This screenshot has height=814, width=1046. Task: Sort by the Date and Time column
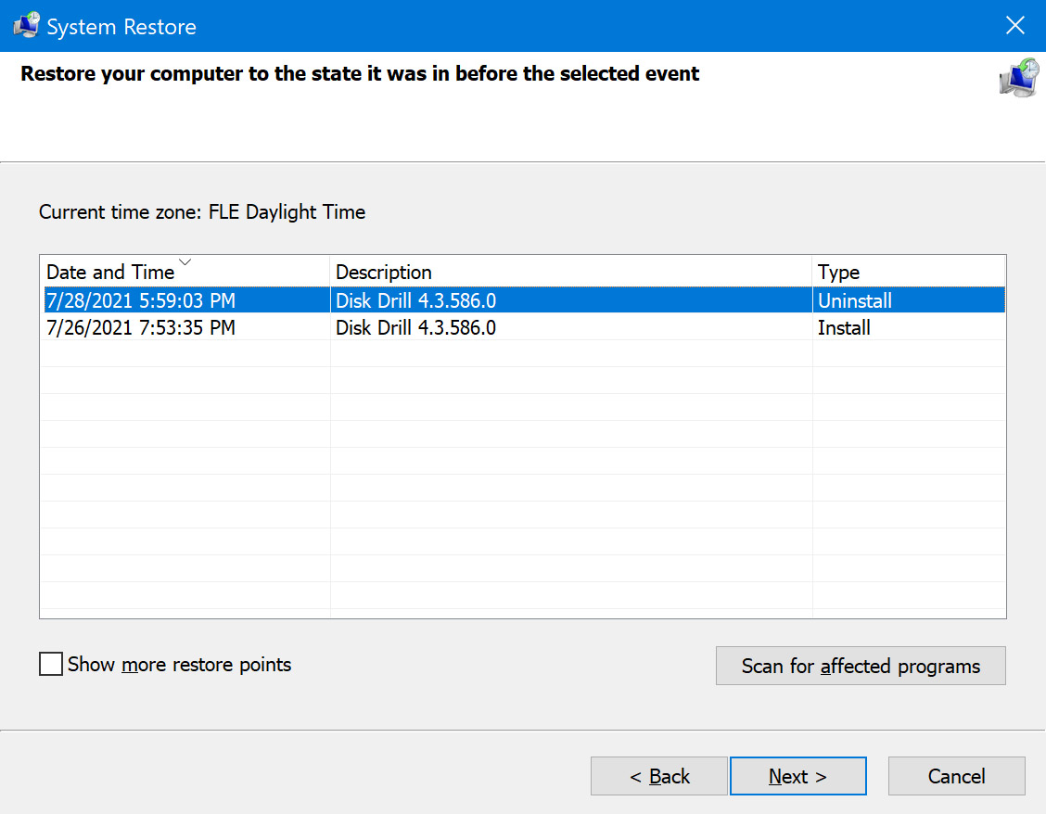click(x=185, y=272)
